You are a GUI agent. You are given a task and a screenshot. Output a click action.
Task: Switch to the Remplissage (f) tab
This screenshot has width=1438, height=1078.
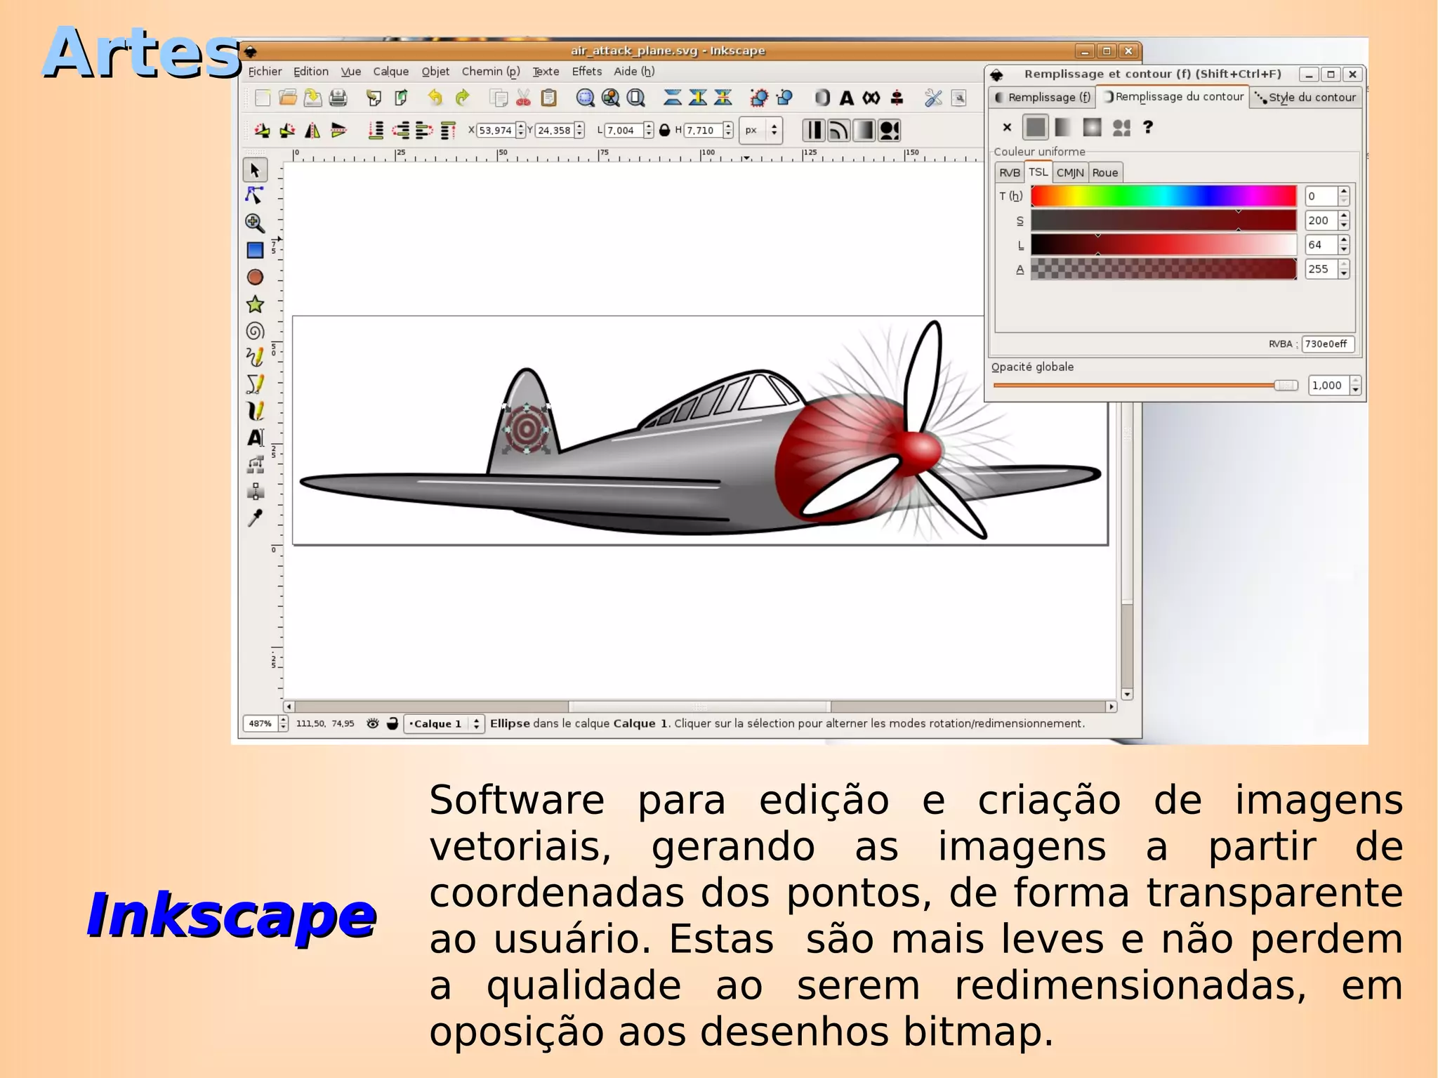point(1043,97)
